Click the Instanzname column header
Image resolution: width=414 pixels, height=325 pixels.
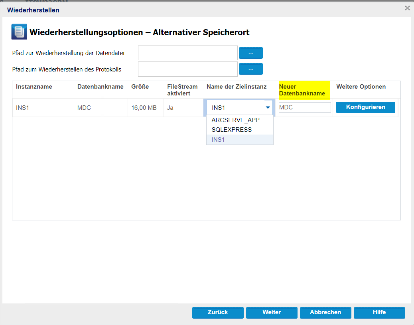(34, 87)
